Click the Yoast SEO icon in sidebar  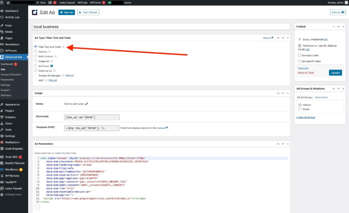tap(2, 157)
